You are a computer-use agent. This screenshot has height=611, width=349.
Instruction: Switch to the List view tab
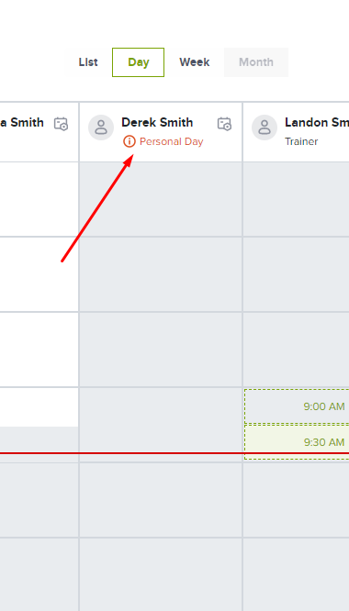[88, 62]
